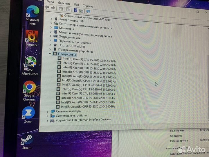Click the USB plug icon beside Контроллеры USB
Viewport: 209px width, 157px height.
point(56,19)
